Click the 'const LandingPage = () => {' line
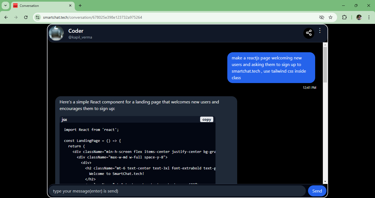Image resolution: width=375 pixels, height=198 pixels. 93,141
